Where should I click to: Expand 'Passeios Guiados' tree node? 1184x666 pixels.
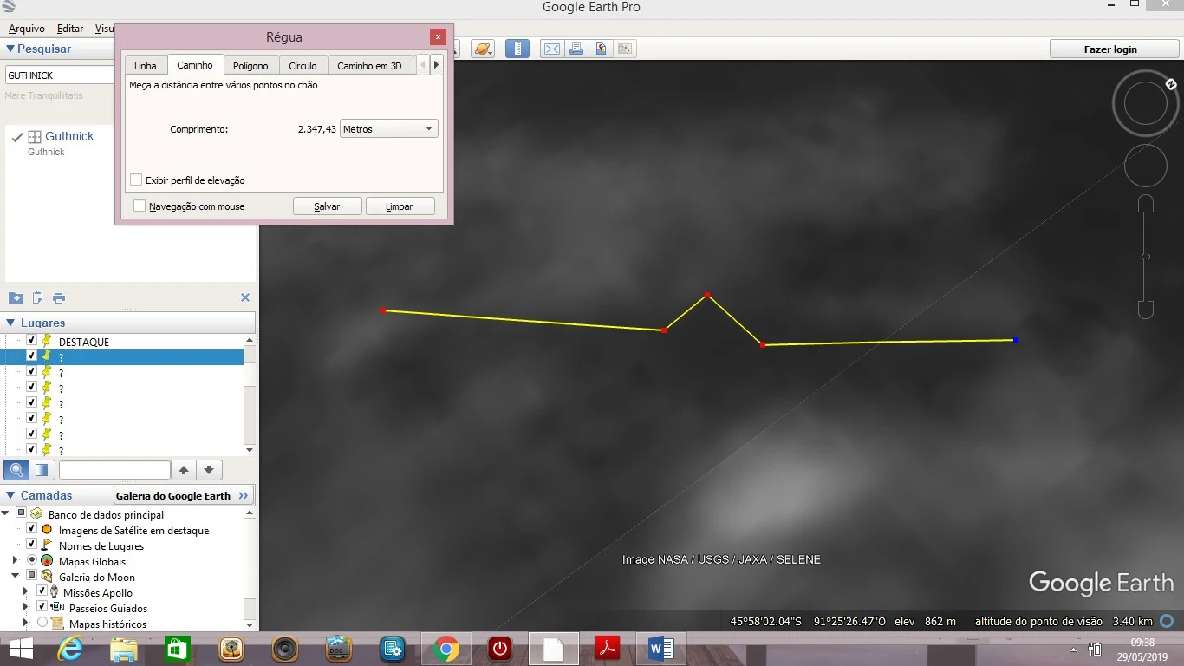pyautogui.click(x=25, y=607)
